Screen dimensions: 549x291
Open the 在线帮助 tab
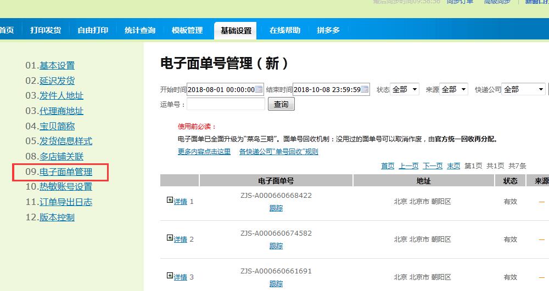pyautogui.click(x=285, y=30)
